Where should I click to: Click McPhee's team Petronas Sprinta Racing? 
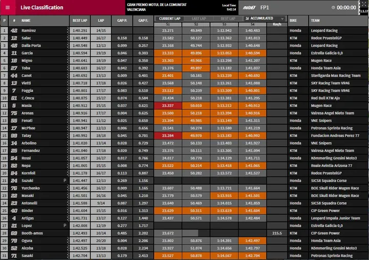332,128
